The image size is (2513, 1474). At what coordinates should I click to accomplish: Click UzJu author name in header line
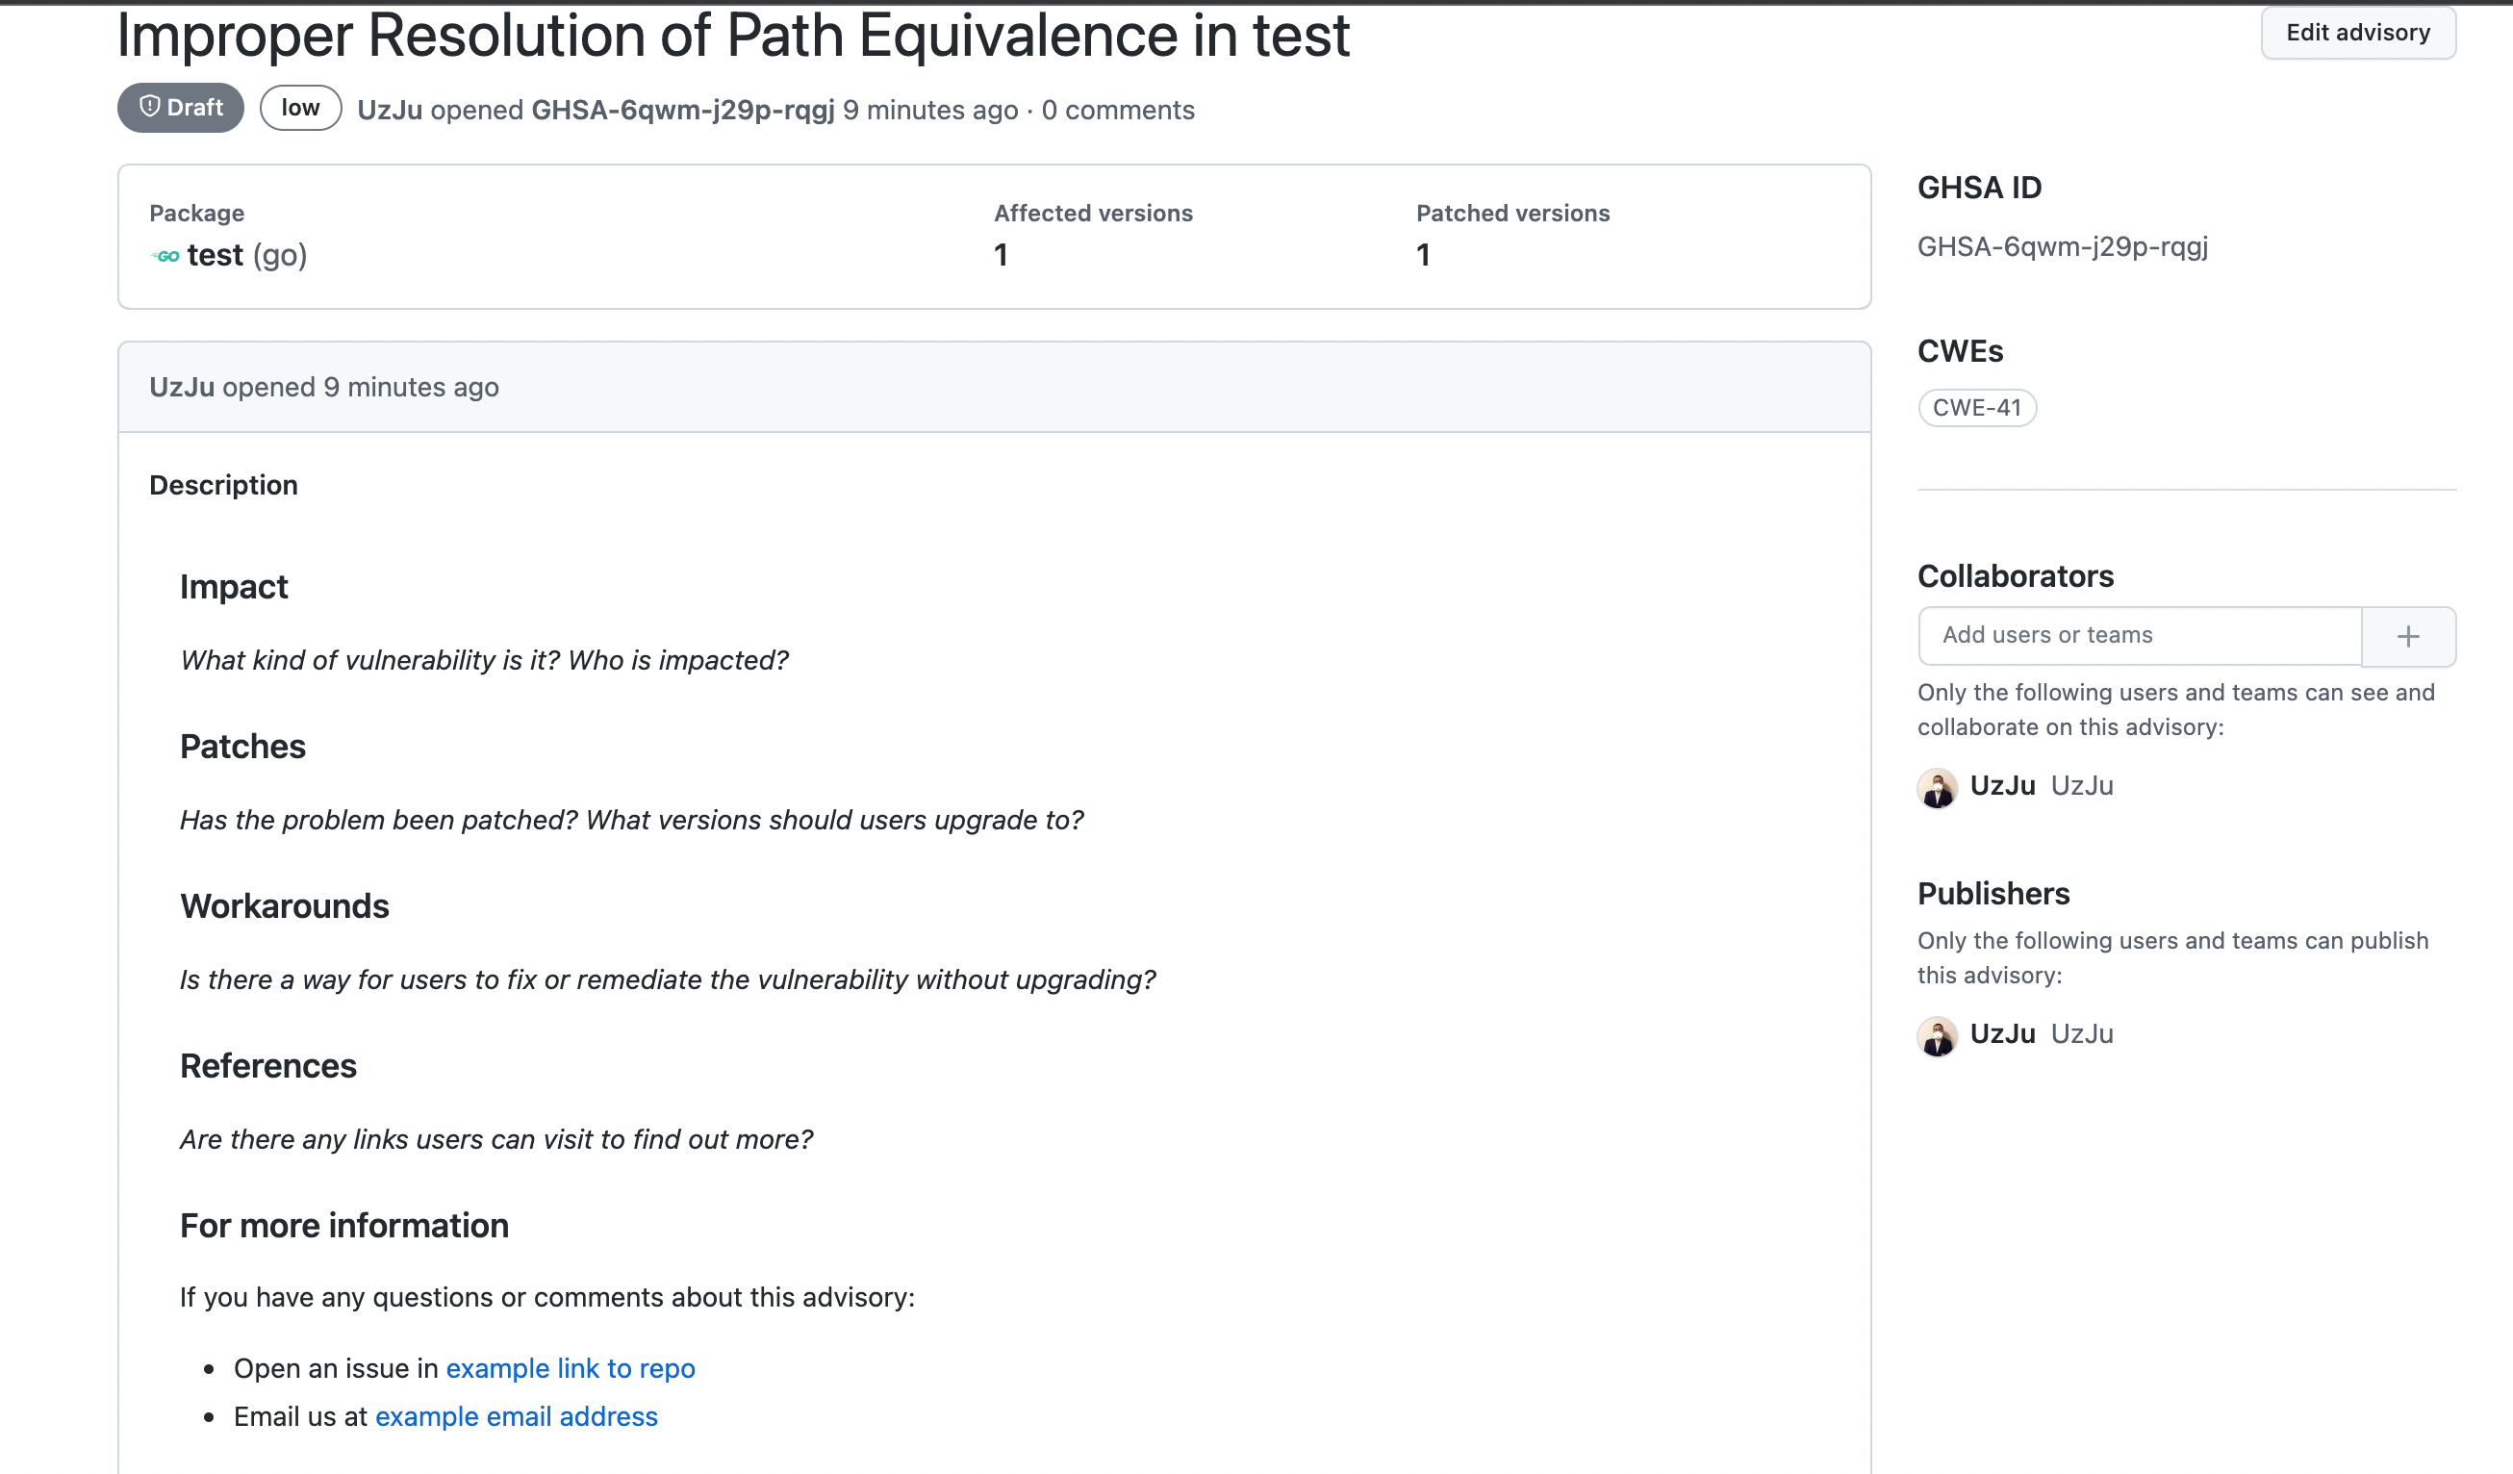coord(389,110)
